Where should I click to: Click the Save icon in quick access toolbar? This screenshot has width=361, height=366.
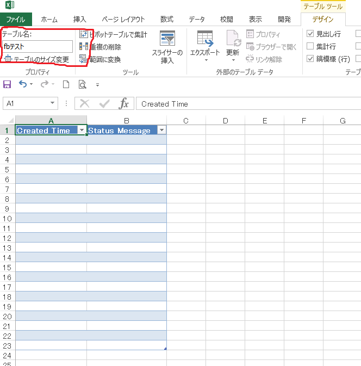7,84
